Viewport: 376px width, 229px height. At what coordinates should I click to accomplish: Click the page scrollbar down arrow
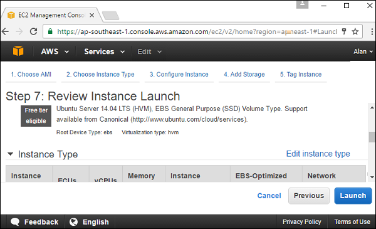pyautogui.click(x=372, y=177)
